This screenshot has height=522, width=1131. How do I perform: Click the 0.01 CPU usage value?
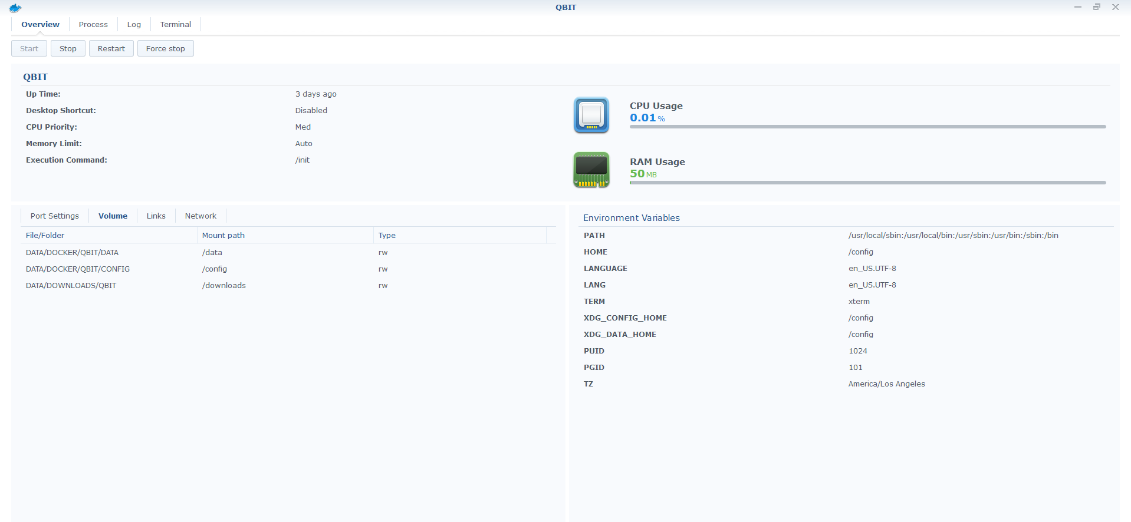click(647, 118)
